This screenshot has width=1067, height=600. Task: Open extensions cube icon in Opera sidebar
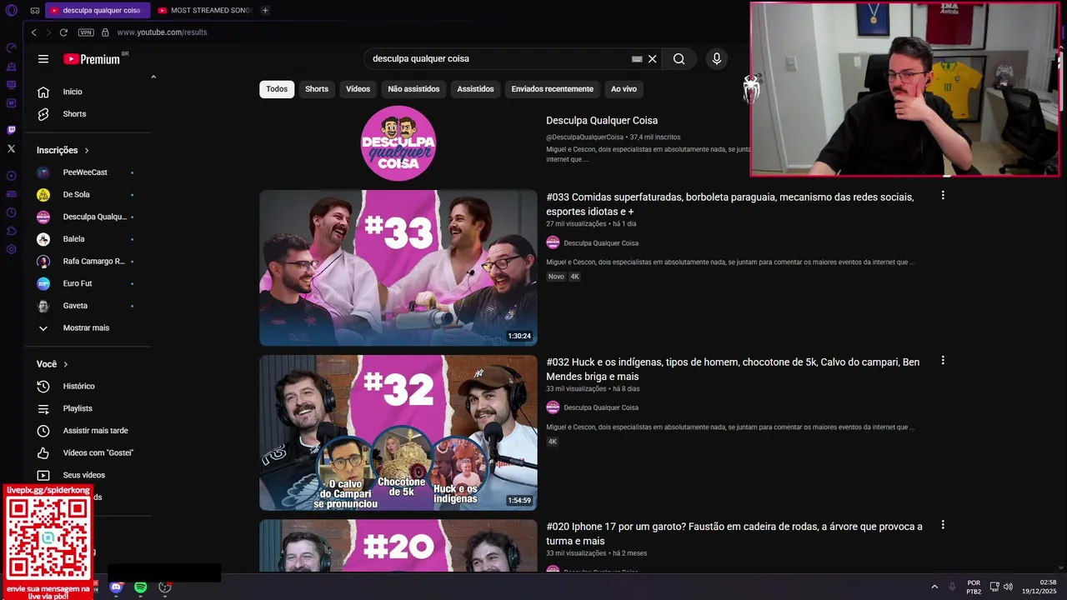click(x=11, y=231)
